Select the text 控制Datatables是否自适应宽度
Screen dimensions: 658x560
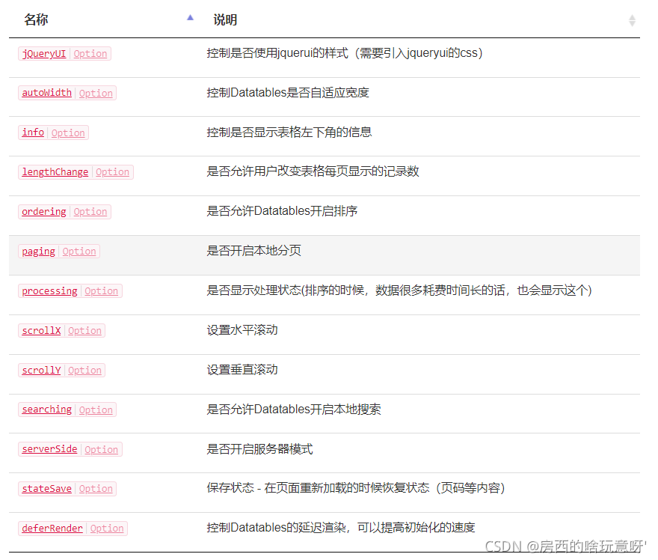click(288, 92)
